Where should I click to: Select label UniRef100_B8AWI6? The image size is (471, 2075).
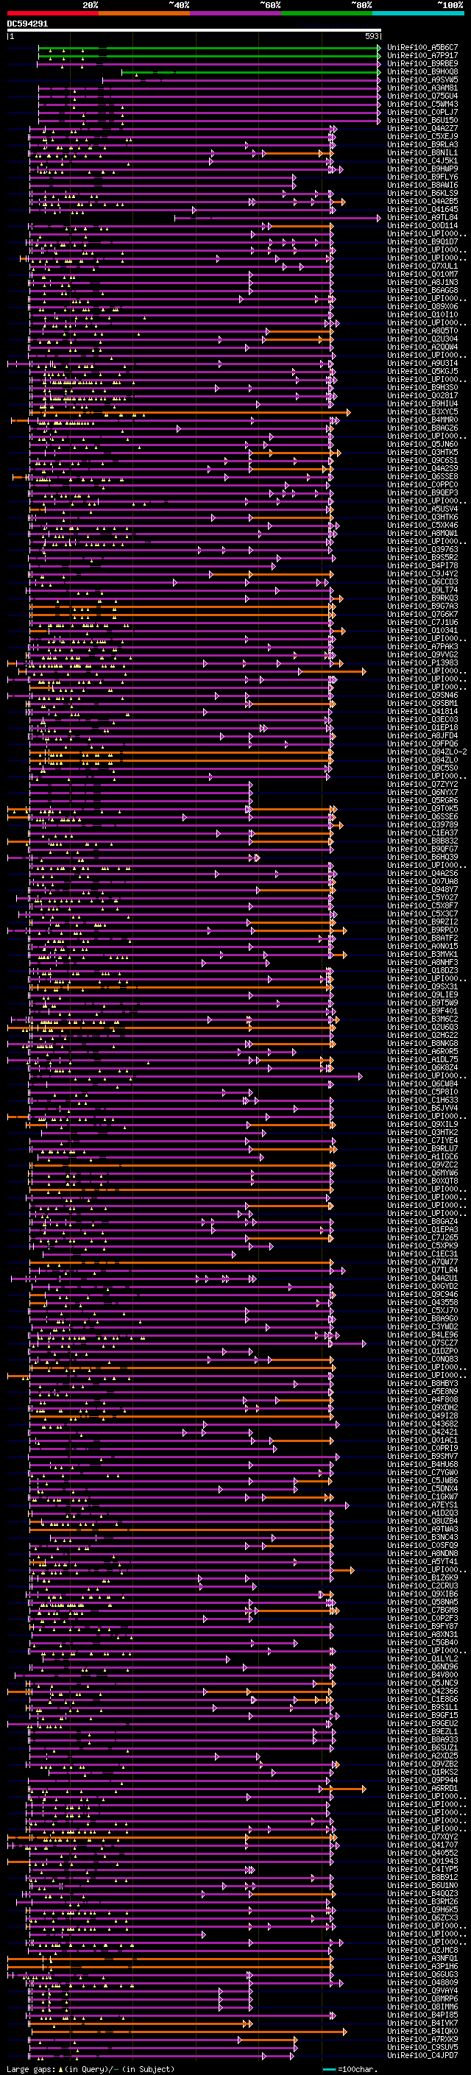point(422,185)
